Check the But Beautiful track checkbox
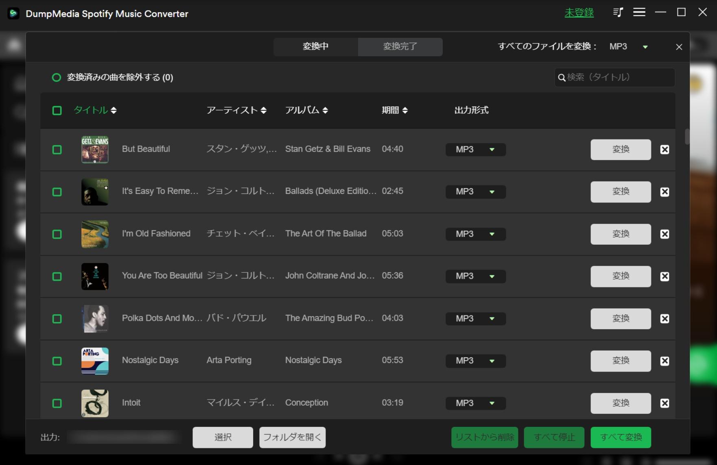The image size is (717, 465). coord(57,150)
